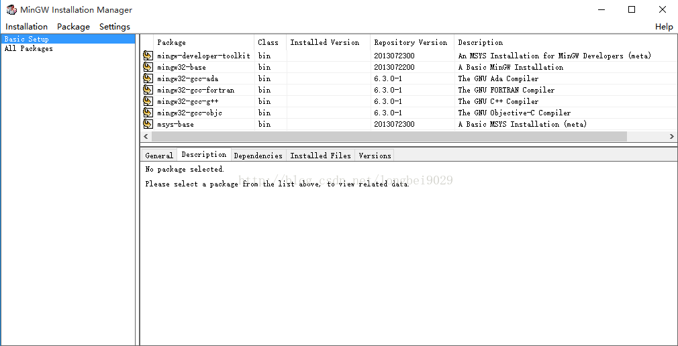Maximize the MinGW Installation Manager window
This screenshot has height=346, width=678.
point(632,9)
